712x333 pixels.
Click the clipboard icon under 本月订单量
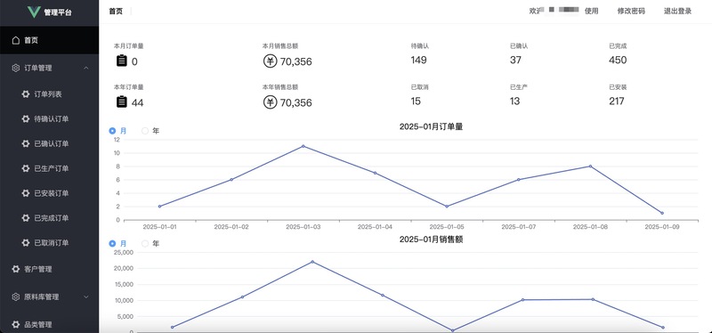point(121,61)
